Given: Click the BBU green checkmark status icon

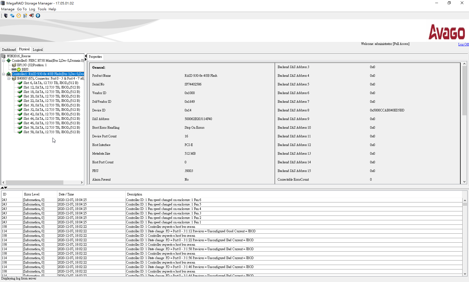Looking at the screenshot, I should 19,70.
